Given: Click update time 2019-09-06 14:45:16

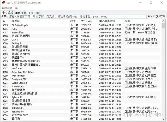Looking at the screenshot, I should tap(110, 69).
